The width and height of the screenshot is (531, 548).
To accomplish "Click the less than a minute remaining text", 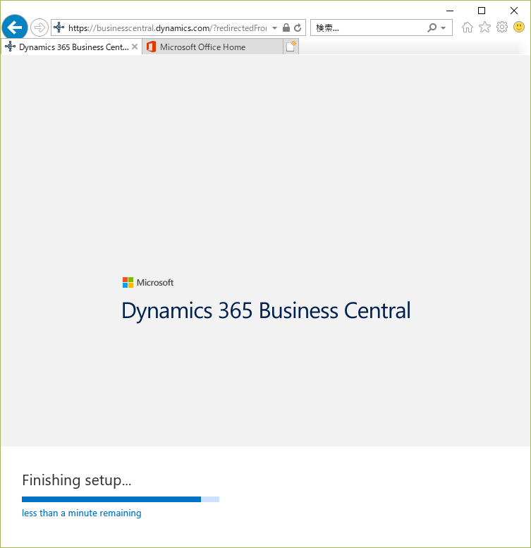I will (82, 513).
